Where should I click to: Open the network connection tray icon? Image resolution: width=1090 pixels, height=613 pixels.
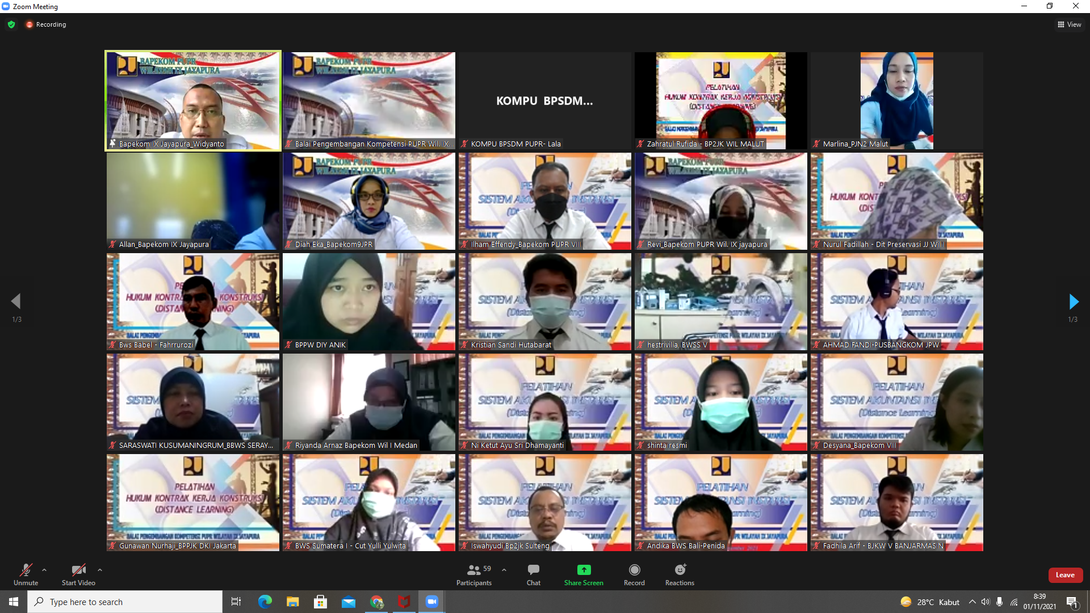[1014, 602]
